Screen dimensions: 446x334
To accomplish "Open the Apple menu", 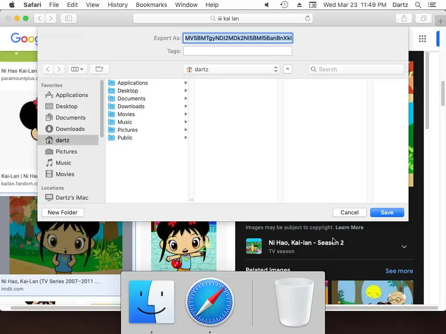I will coord(12,5).
